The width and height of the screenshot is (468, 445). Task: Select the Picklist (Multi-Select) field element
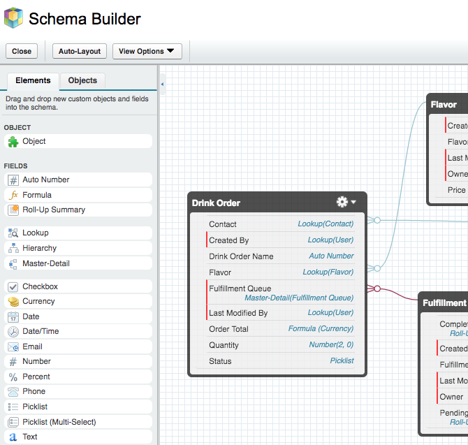click(78, 422)
